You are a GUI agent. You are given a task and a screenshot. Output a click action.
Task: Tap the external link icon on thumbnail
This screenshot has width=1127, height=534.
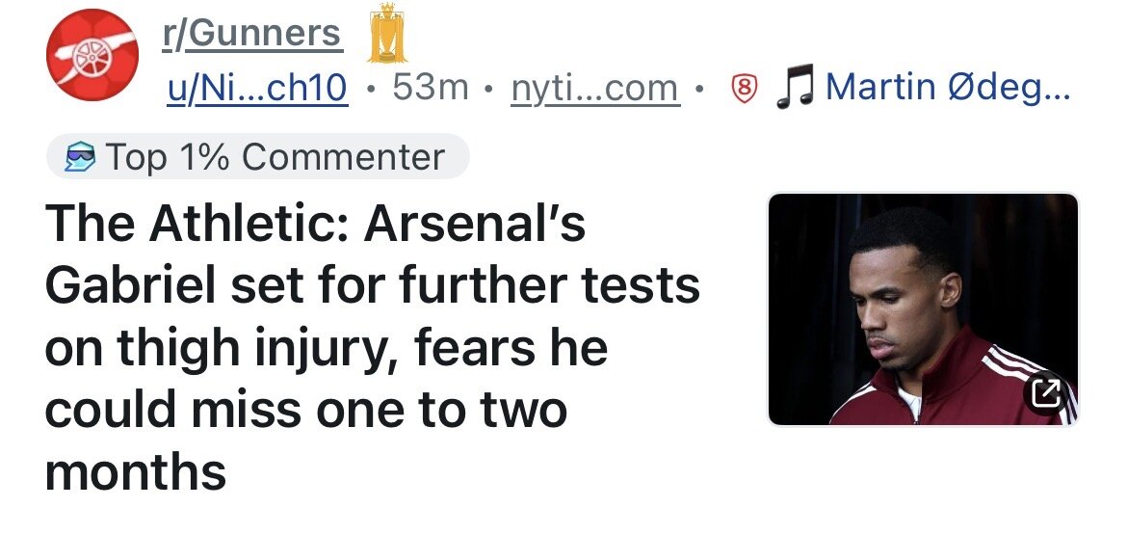[1046, 391]
